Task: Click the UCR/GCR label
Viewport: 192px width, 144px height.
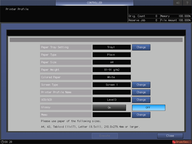Action: click(66, 100)
